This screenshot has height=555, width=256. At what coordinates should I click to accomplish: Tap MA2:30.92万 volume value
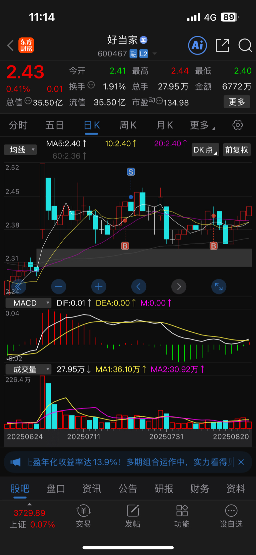[178, 369]
